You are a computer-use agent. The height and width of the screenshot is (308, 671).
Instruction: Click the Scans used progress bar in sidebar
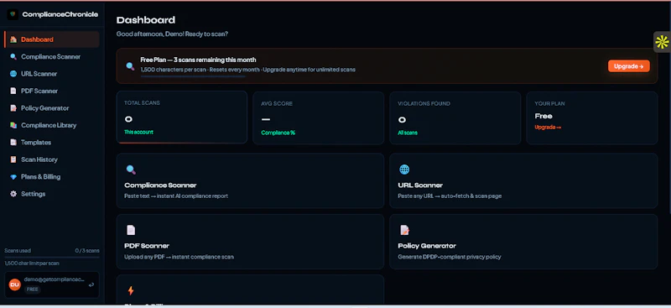click(x=52, y=257)
